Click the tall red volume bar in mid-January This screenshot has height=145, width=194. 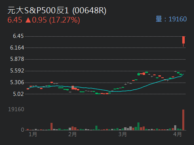coord(51,126)
